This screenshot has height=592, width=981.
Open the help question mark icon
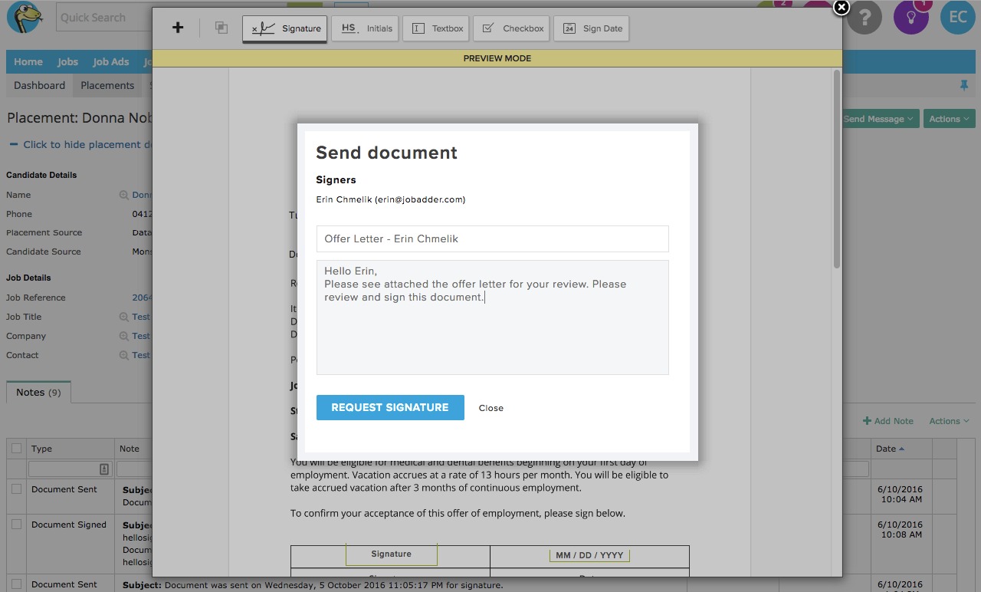(x=865, y=17)
